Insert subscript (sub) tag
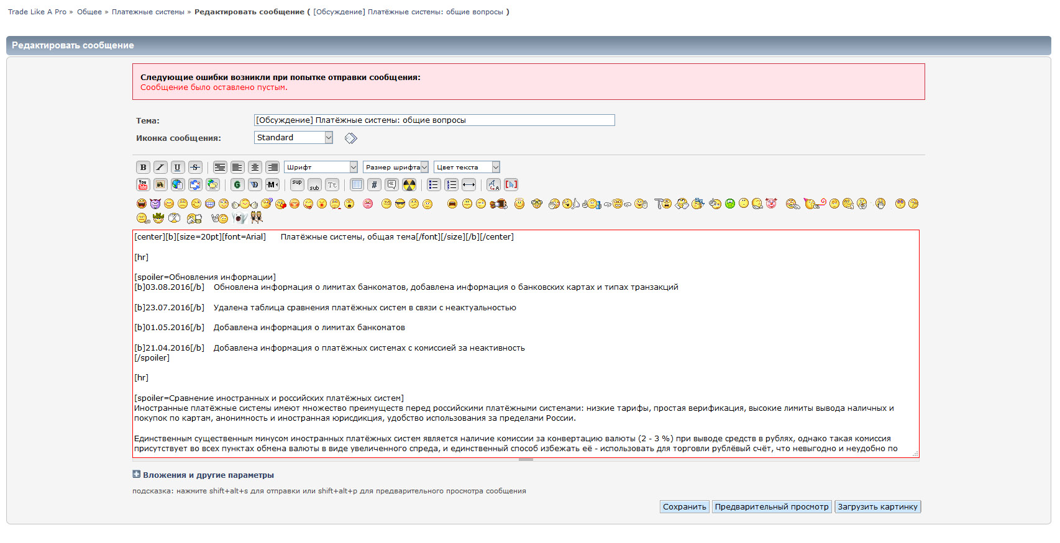This screenshot has height=543, width=1060. coord(314,184)
